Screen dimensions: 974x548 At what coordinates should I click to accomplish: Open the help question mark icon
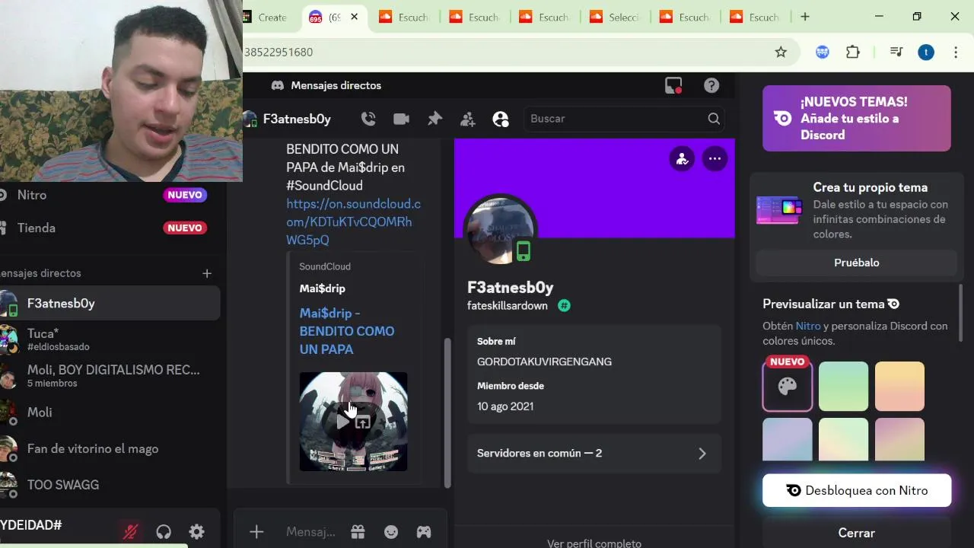711,85
